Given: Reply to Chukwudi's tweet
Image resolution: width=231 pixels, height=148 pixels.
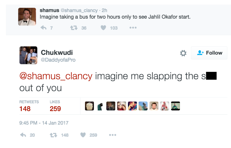Looking at the screenshot, I should 23,135.
